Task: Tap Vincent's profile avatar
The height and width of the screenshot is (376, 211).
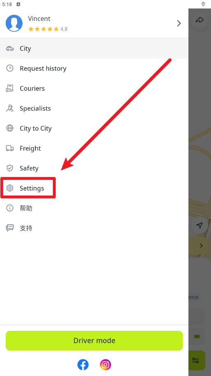Action: coord(14,23)
